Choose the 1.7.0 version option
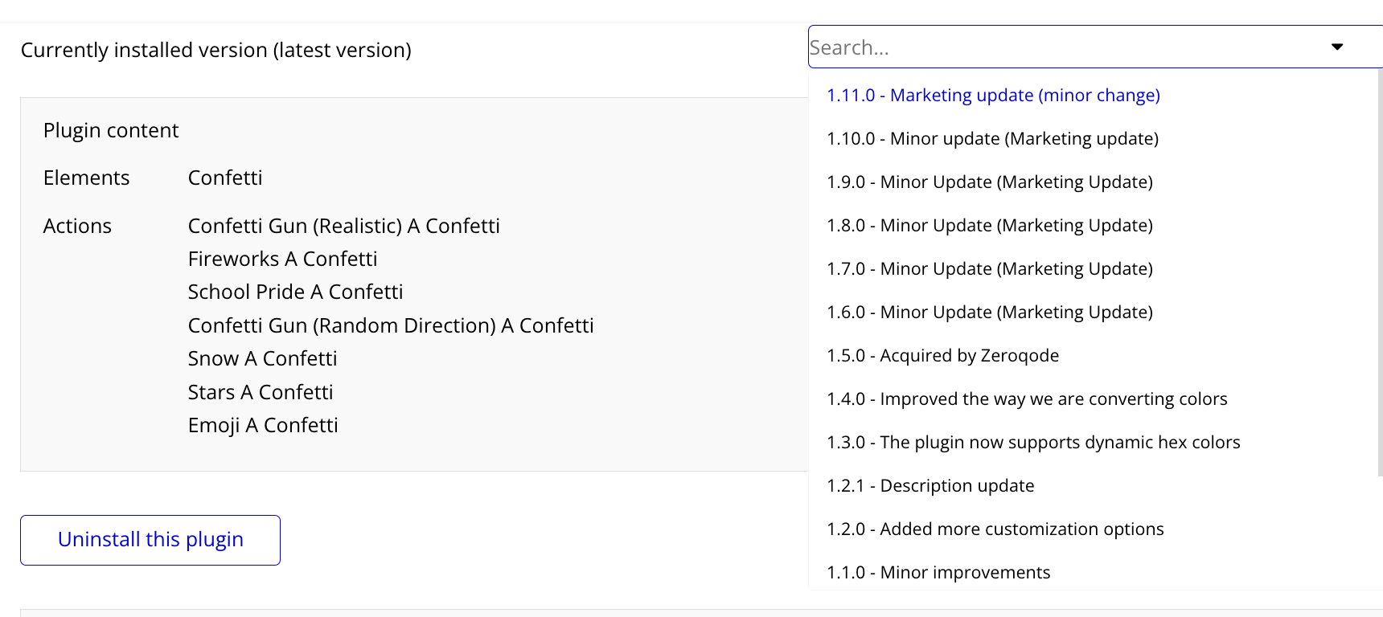 click(x=989, y=269)
